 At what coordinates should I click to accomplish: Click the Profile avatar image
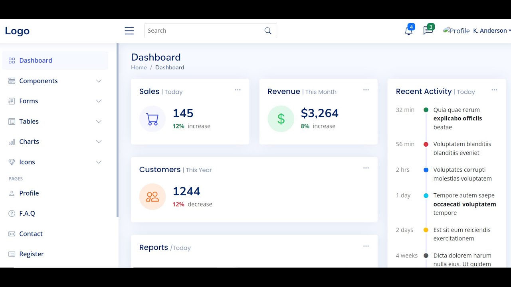[x=456, y=31]
